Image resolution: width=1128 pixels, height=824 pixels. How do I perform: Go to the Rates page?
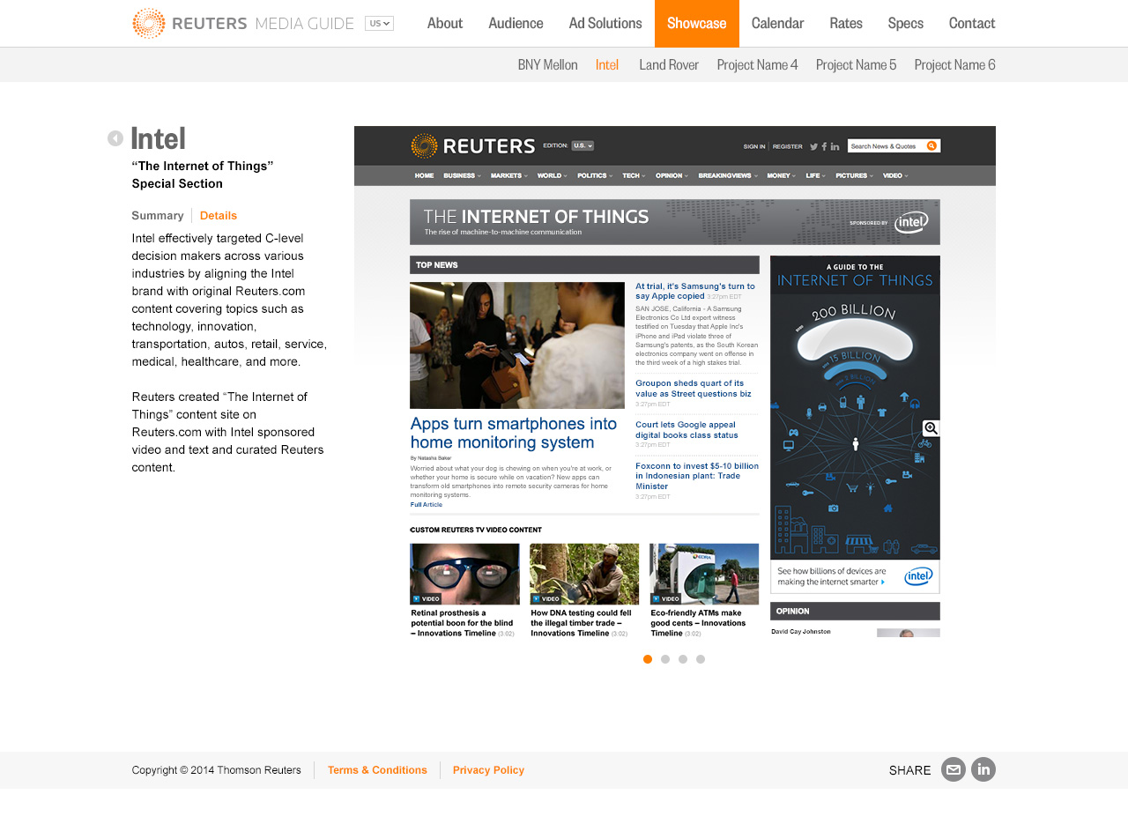point(846,24)
